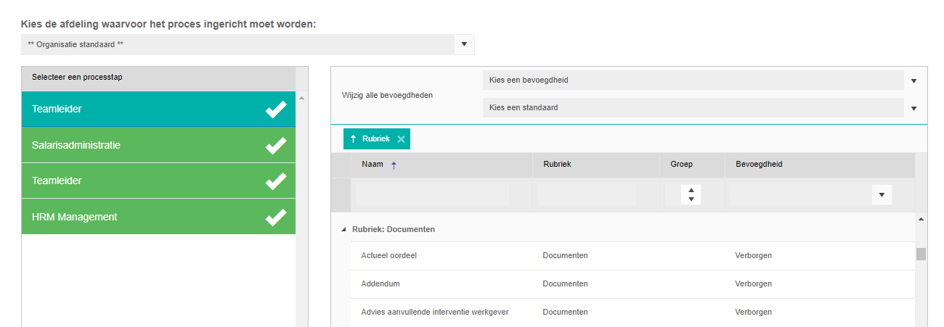This screenshot has width=944, height=327.
Task: Select the second Teamleider process step
Action: point(158,181)
